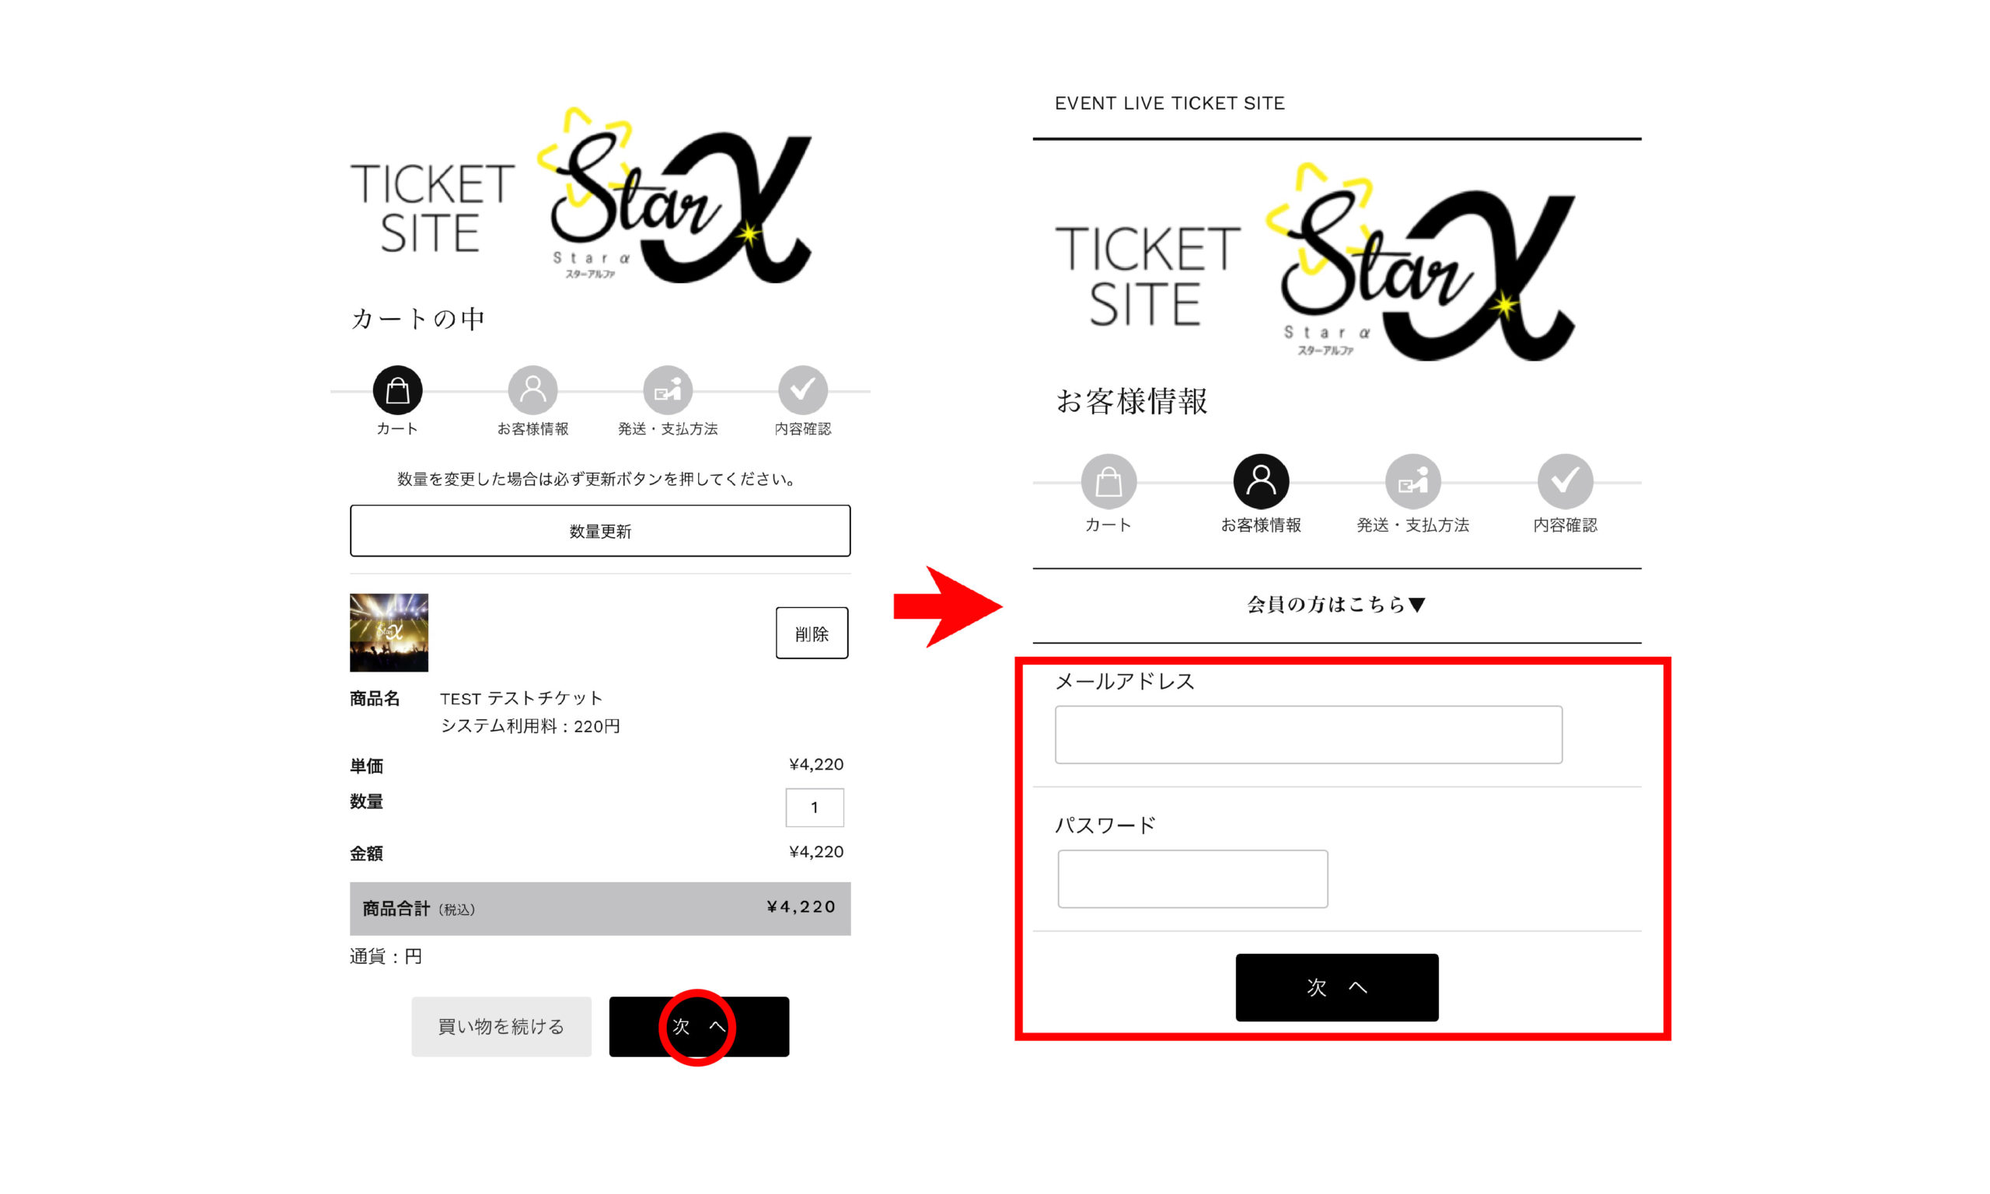1990x1194 pixels.
Task: Click the customer info step icon, left panel
Action: (x=532, y=390)
